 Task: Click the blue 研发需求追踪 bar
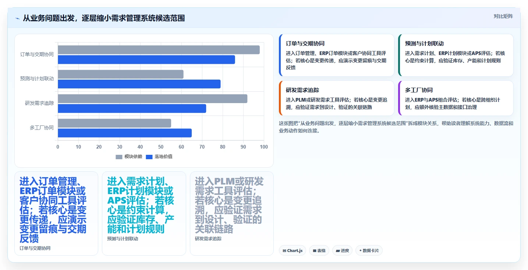[x=132, y=109]
